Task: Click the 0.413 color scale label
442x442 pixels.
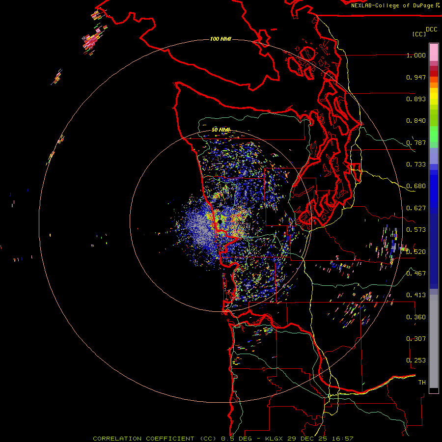Action: pos(416,295)
